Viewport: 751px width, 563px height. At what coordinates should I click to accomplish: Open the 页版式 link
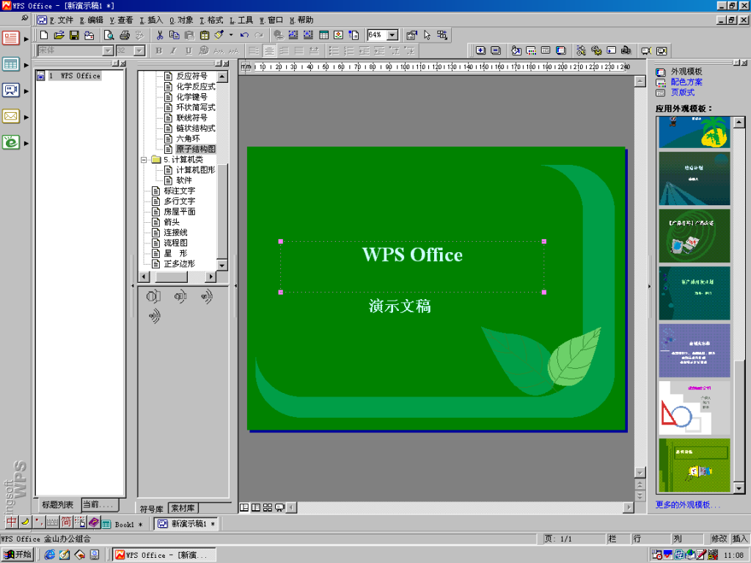[x=683, y=92]
